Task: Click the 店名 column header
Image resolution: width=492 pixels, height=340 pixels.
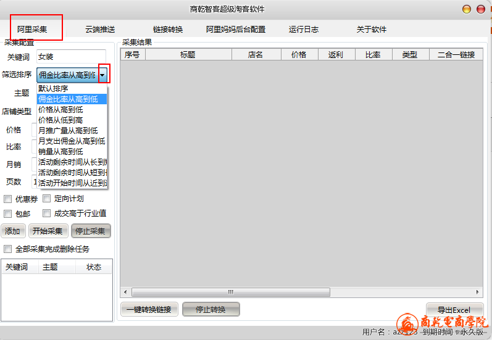Action: pyautogui.click(x=256, y=54)
